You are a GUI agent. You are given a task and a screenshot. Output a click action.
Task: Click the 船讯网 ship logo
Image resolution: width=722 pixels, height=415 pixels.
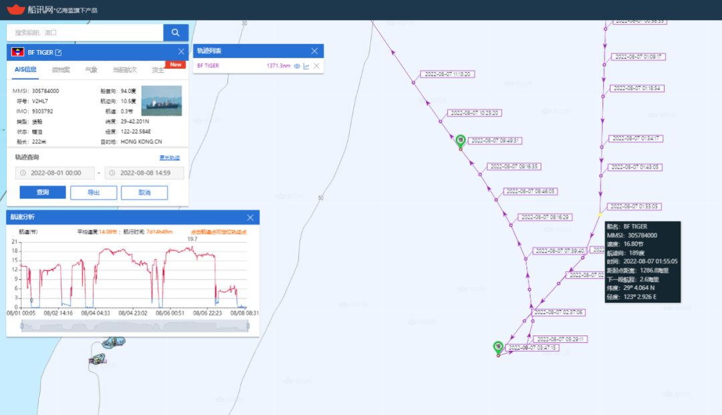point(15,9)
